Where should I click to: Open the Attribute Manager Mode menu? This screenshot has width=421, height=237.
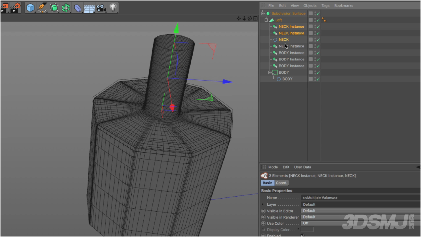[273, 167]
